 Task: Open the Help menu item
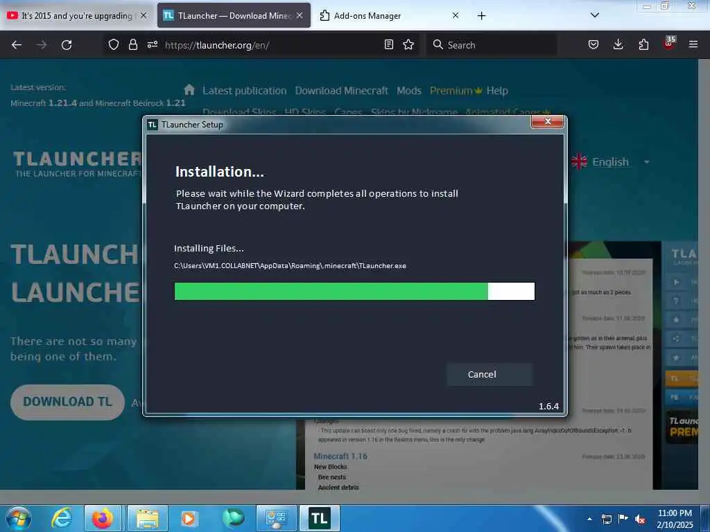[496, 91]
